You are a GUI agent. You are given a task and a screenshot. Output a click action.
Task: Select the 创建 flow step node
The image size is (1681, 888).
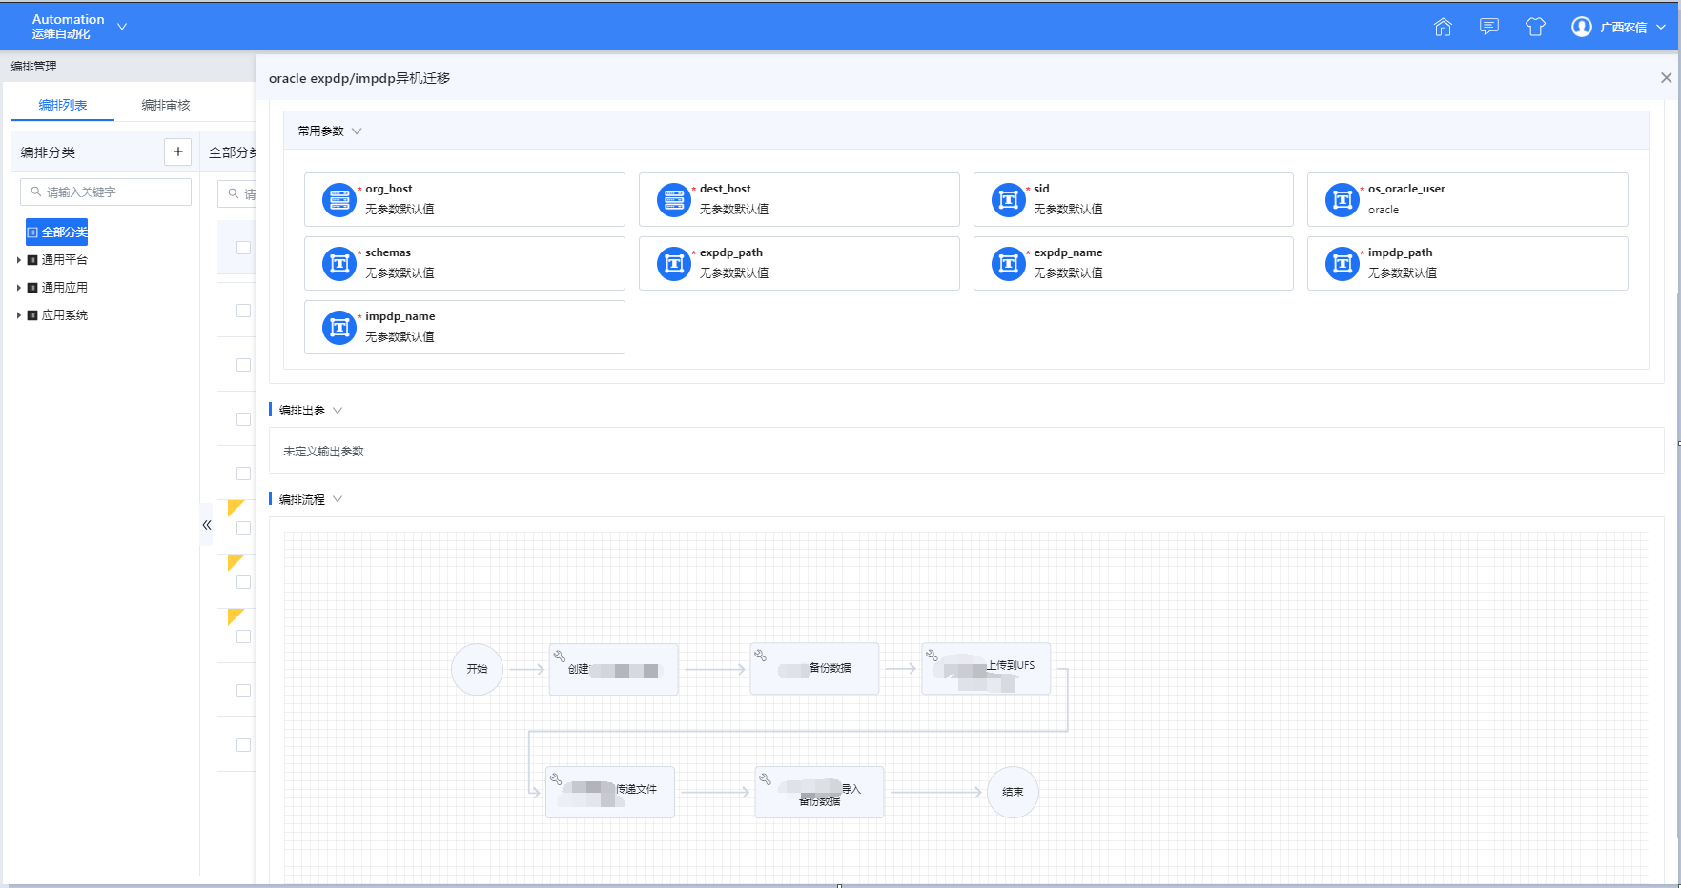pyautogui.click(x=614, y=669)
